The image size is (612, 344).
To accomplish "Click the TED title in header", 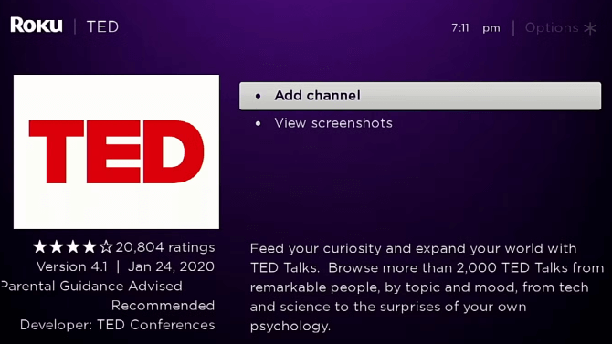I will pos(102,26).
